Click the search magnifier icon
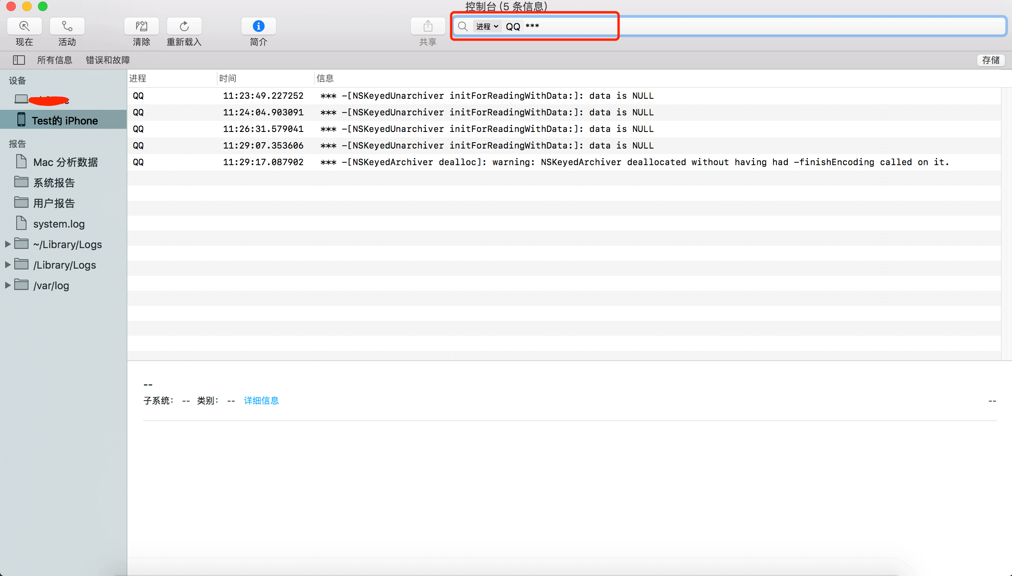 click(x=462, y=26)
